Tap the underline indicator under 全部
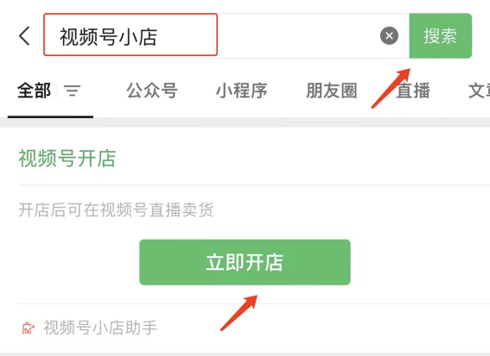 coord(50,117)
